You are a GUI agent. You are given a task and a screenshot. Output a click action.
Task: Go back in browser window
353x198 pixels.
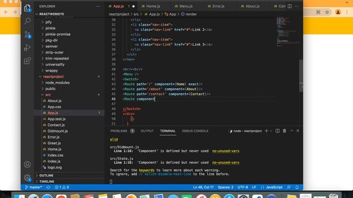(6, 12)
